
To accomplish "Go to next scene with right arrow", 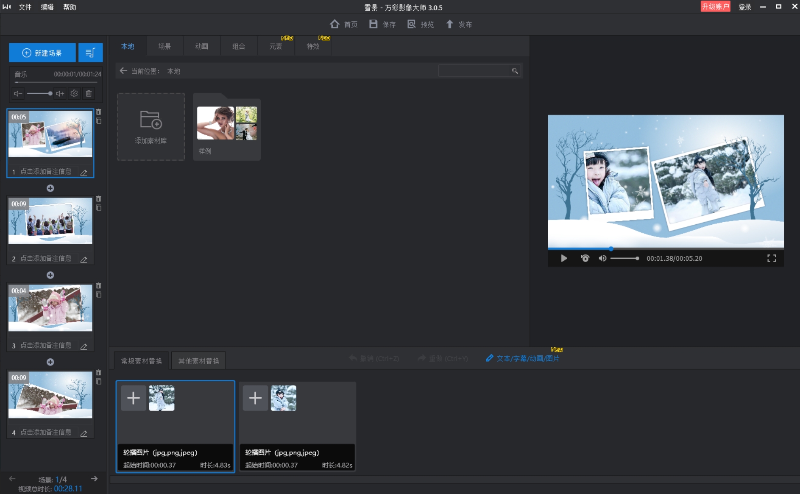I will click(94, 479).
